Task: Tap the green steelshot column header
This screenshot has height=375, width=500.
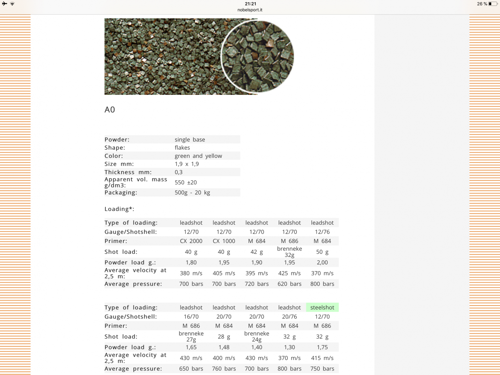Action: click(322, 307)
